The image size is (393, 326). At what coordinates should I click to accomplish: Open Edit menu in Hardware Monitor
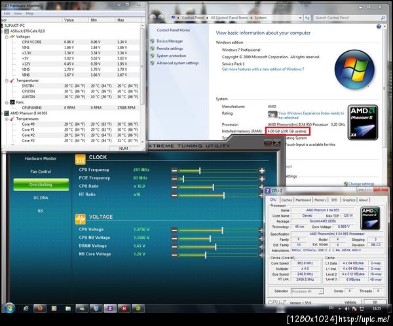[7, 14]
